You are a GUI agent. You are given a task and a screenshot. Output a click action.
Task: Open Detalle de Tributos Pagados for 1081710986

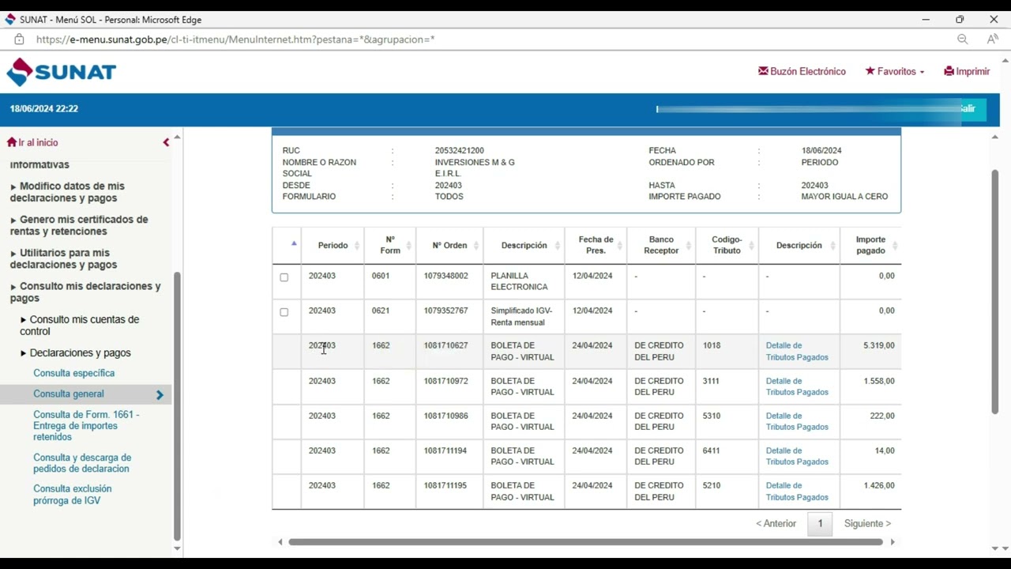(797, 421)
